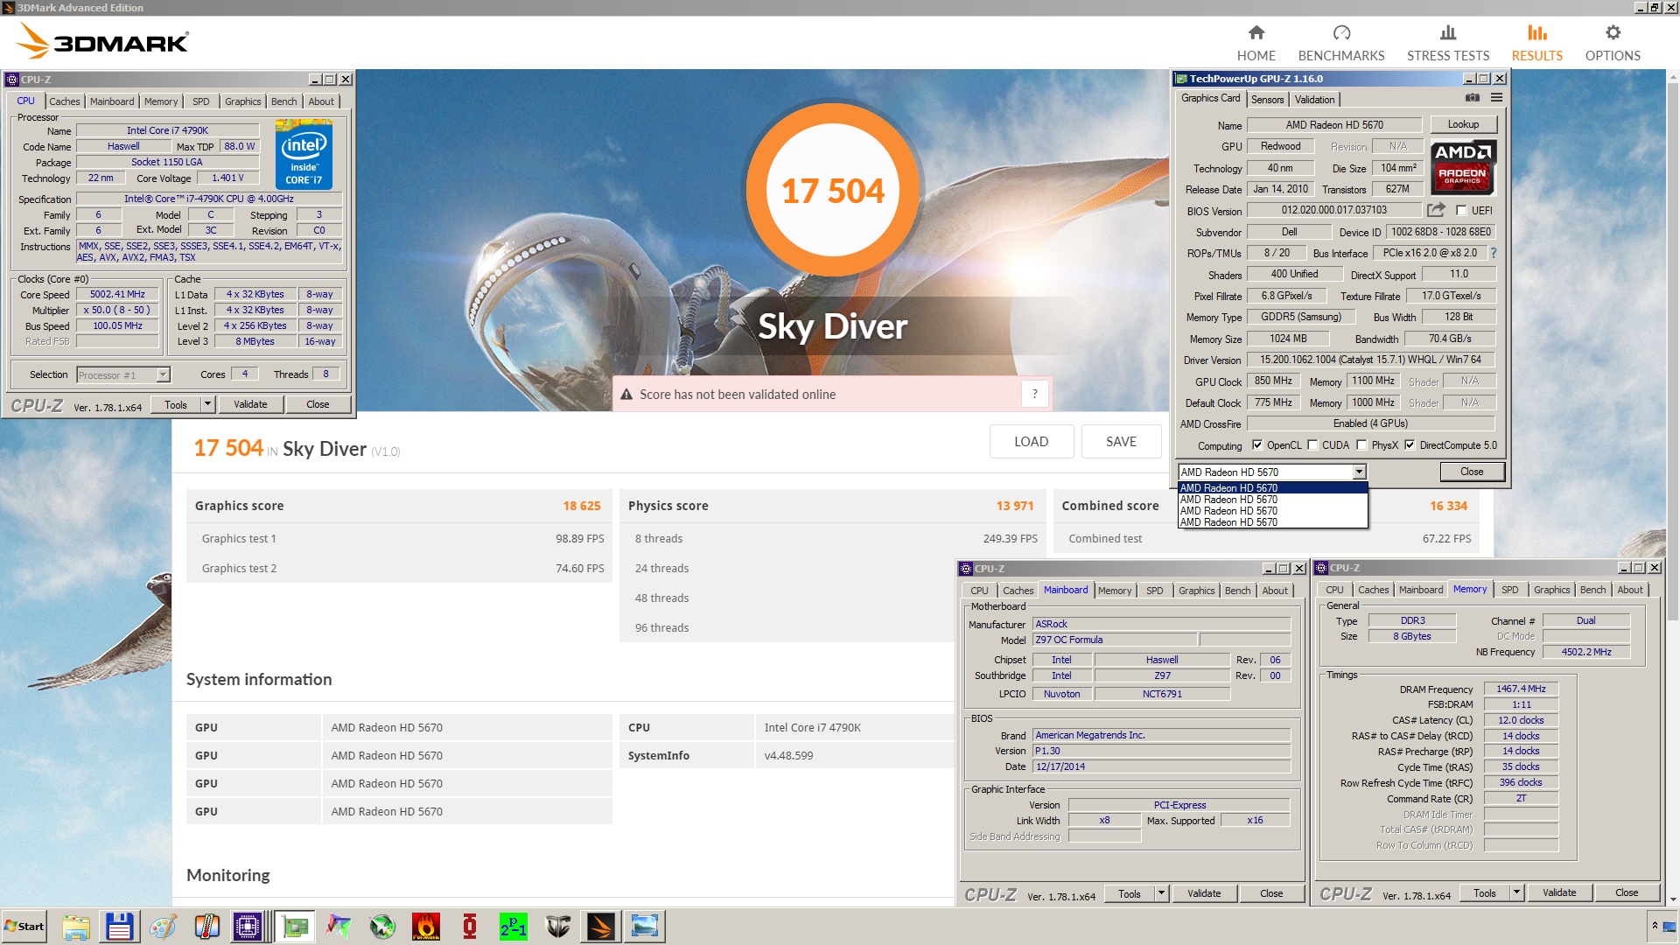
Task: Click the SAVE button in 3DMark results
Action: coord(1121,442)
